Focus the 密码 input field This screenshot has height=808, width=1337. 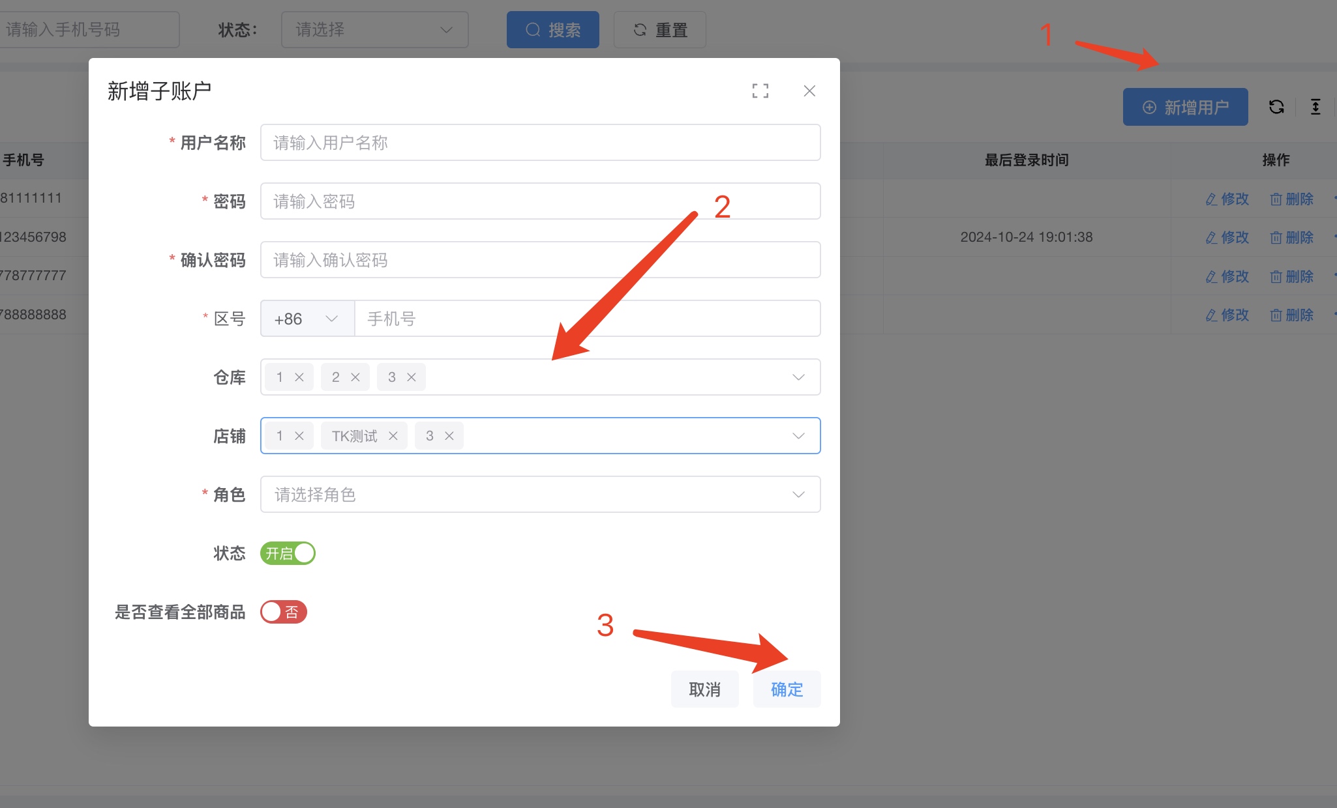tap(540, 201)
